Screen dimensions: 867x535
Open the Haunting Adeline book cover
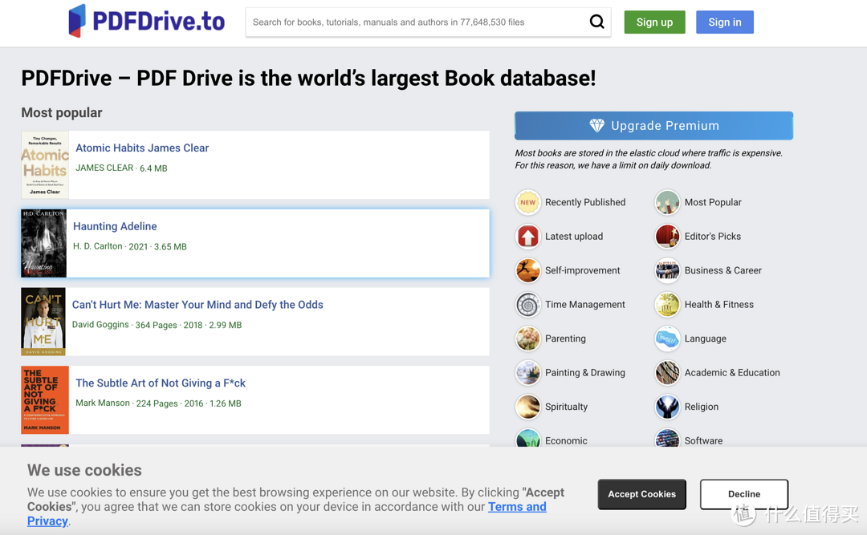pyautogui.click(x=43, y=243)
